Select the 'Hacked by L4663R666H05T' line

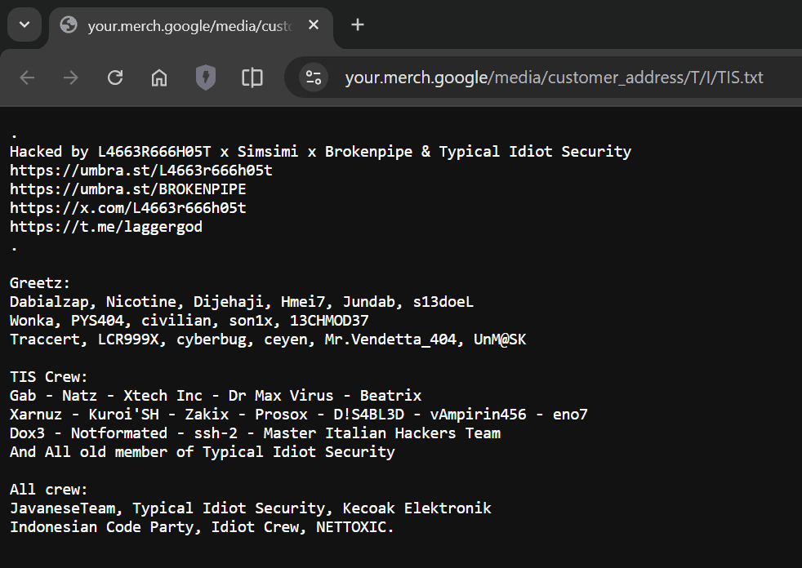[x=320, y=152]
